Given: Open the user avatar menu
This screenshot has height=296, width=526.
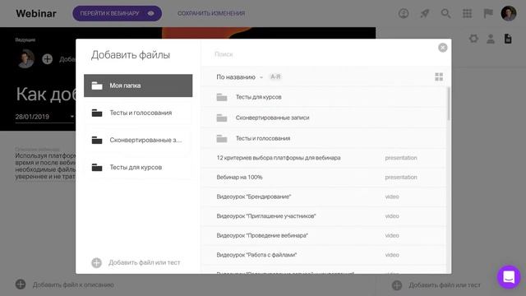Looking at the screenshot, I should 509,13.
